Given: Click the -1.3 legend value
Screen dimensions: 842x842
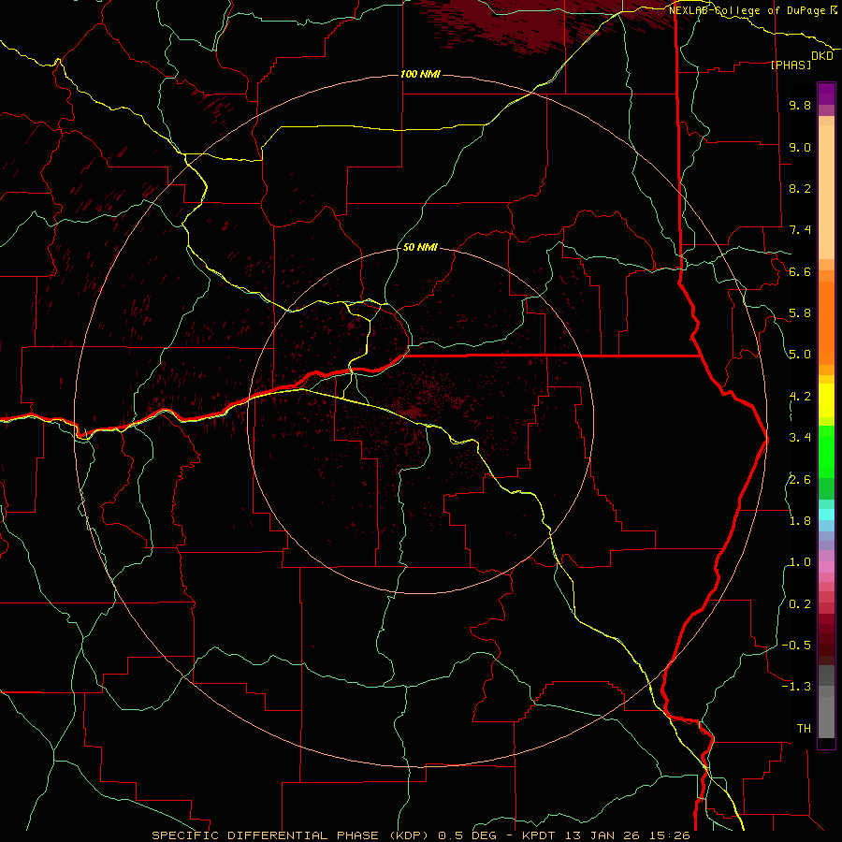Looking at the screenshot, I should click(x=796, y=687).
